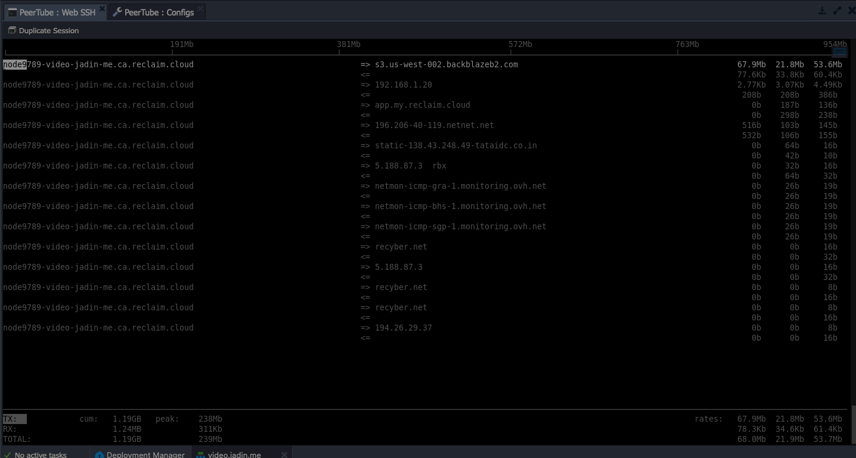Click the Duplicate Session window icon

[12, 30]
